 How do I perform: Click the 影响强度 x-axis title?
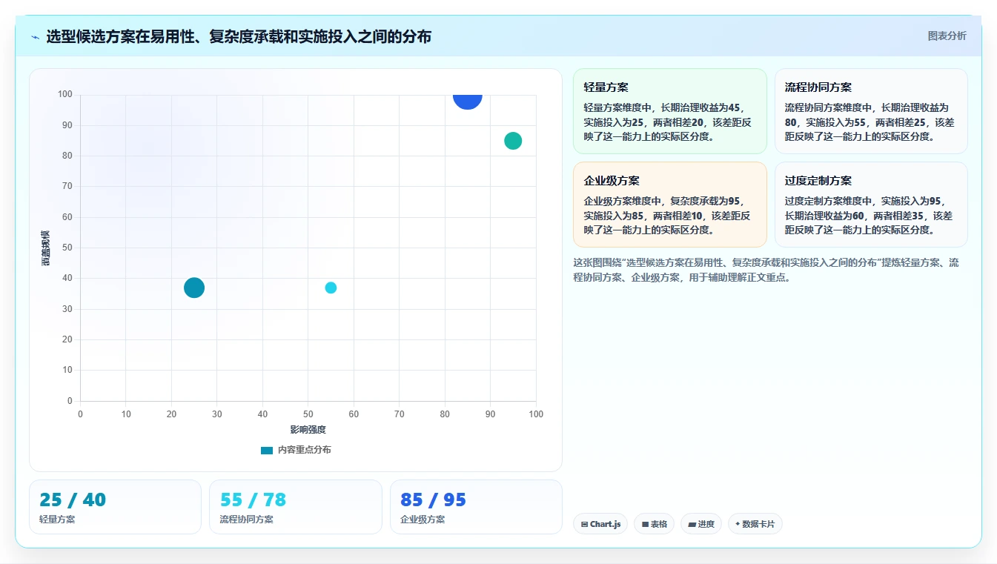[308, 430]
